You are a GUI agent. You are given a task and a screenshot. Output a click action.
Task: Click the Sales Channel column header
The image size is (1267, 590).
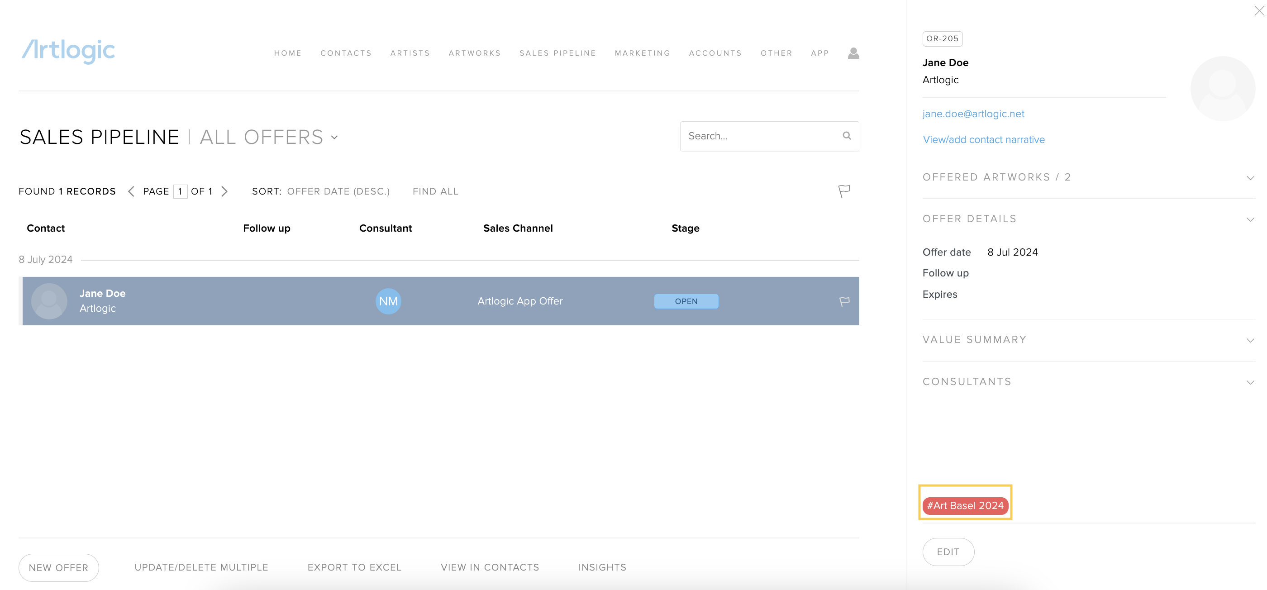(518, 228)
